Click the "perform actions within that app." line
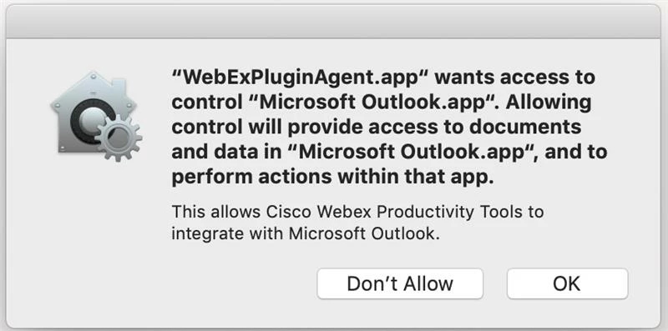The width and height of the screenshot is (668, 331). click(332, 177)
